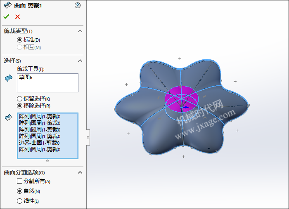Select 相互(M) trim type
This screenshot has width=289, height=209.
[x=19, y=47]
